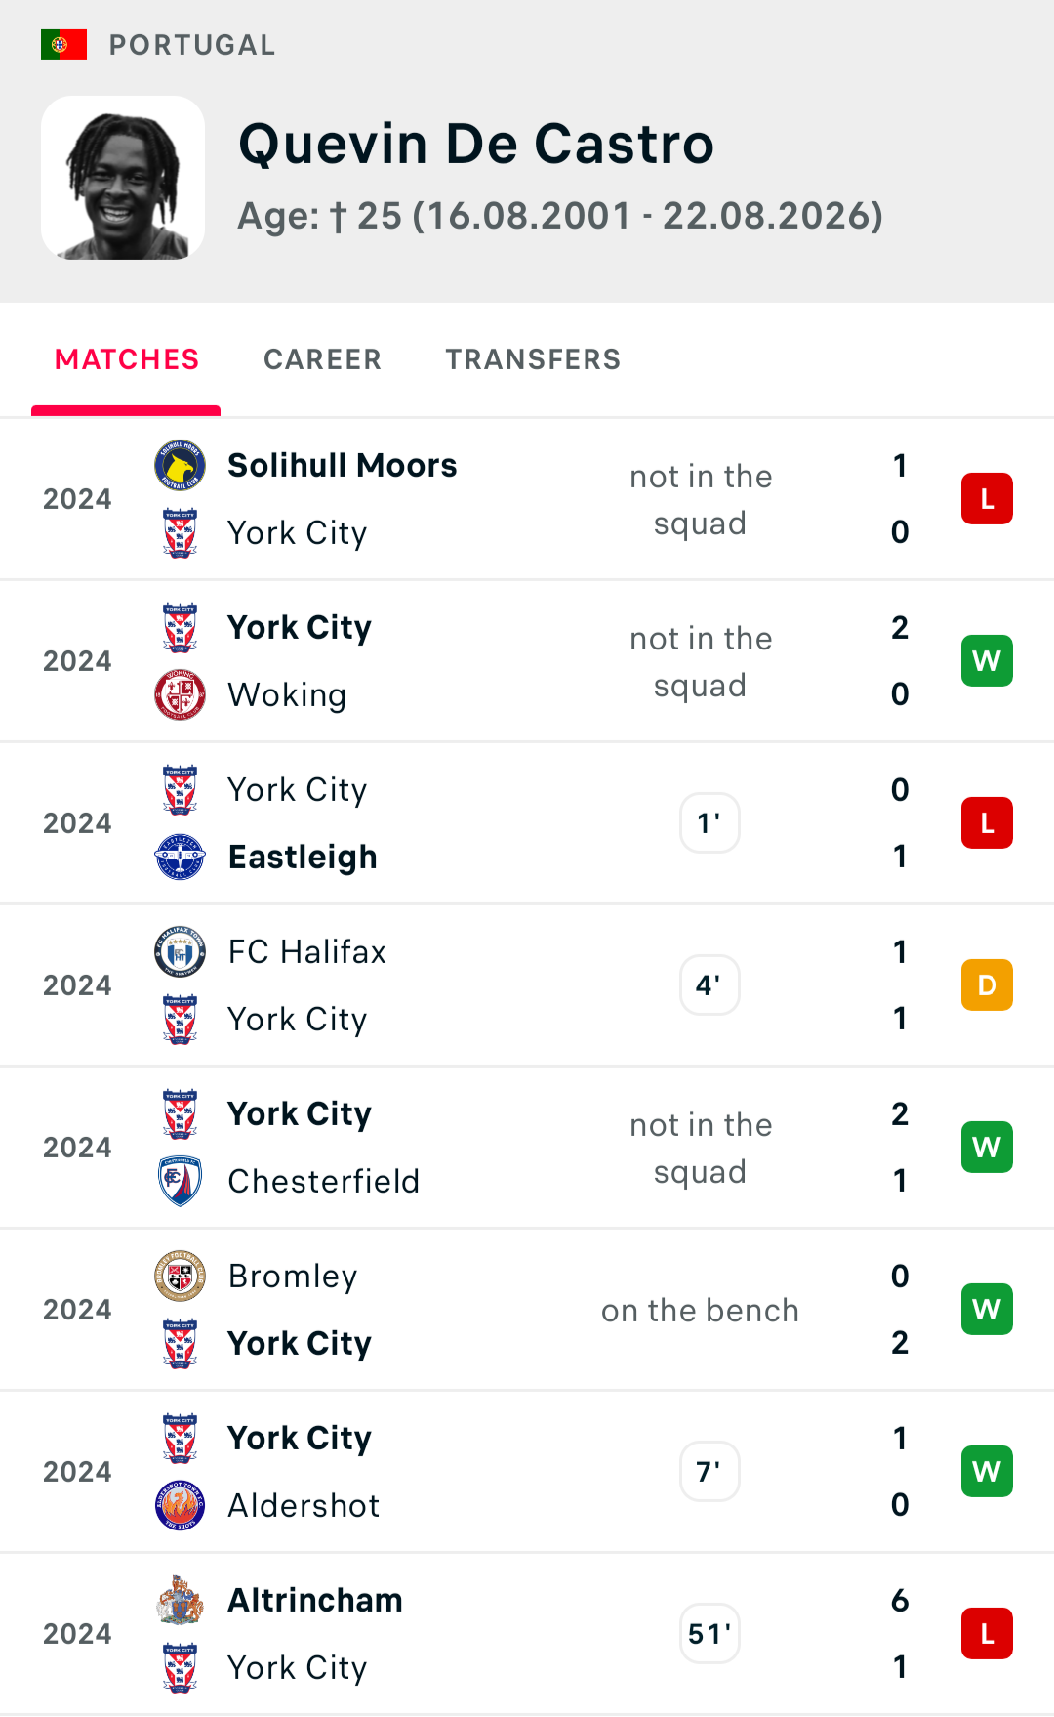Click the Bromley club crest

tap(181, 1277)
